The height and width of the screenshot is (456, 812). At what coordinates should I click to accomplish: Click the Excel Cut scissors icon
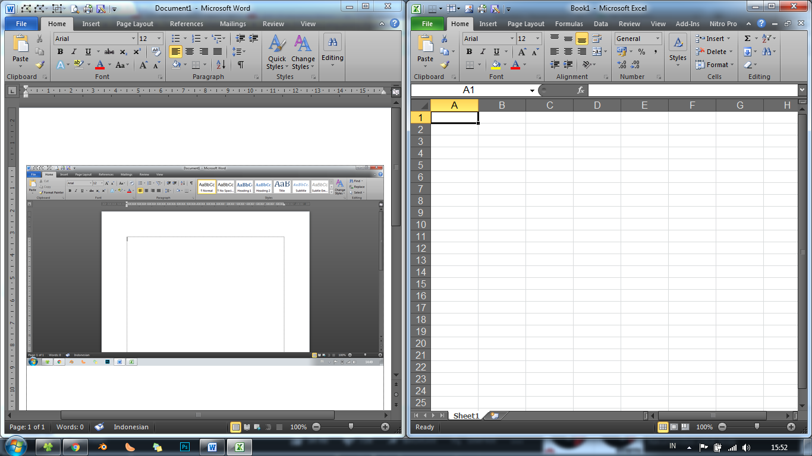tap(444, 39)
